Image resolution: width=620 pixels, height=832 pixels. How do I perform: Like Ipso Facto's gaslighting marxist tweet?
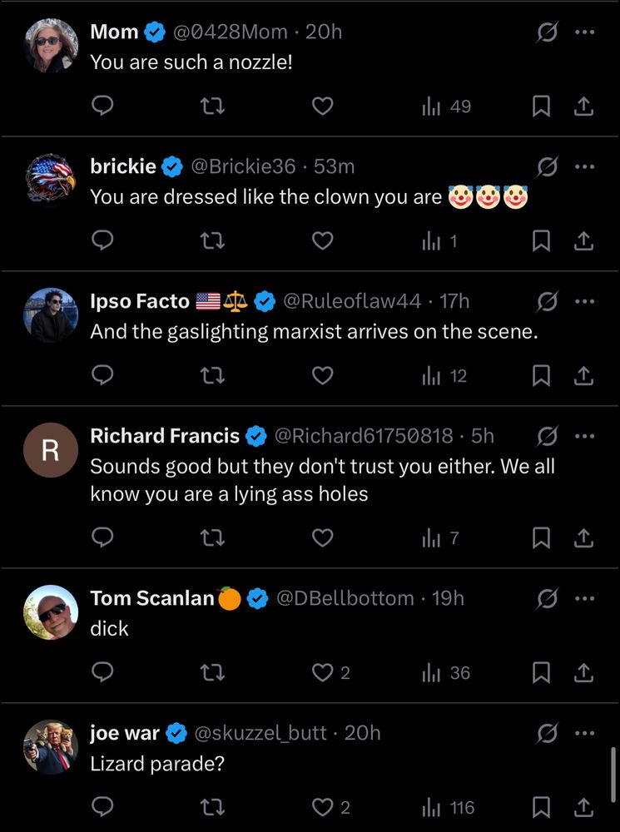click(322, 376)
